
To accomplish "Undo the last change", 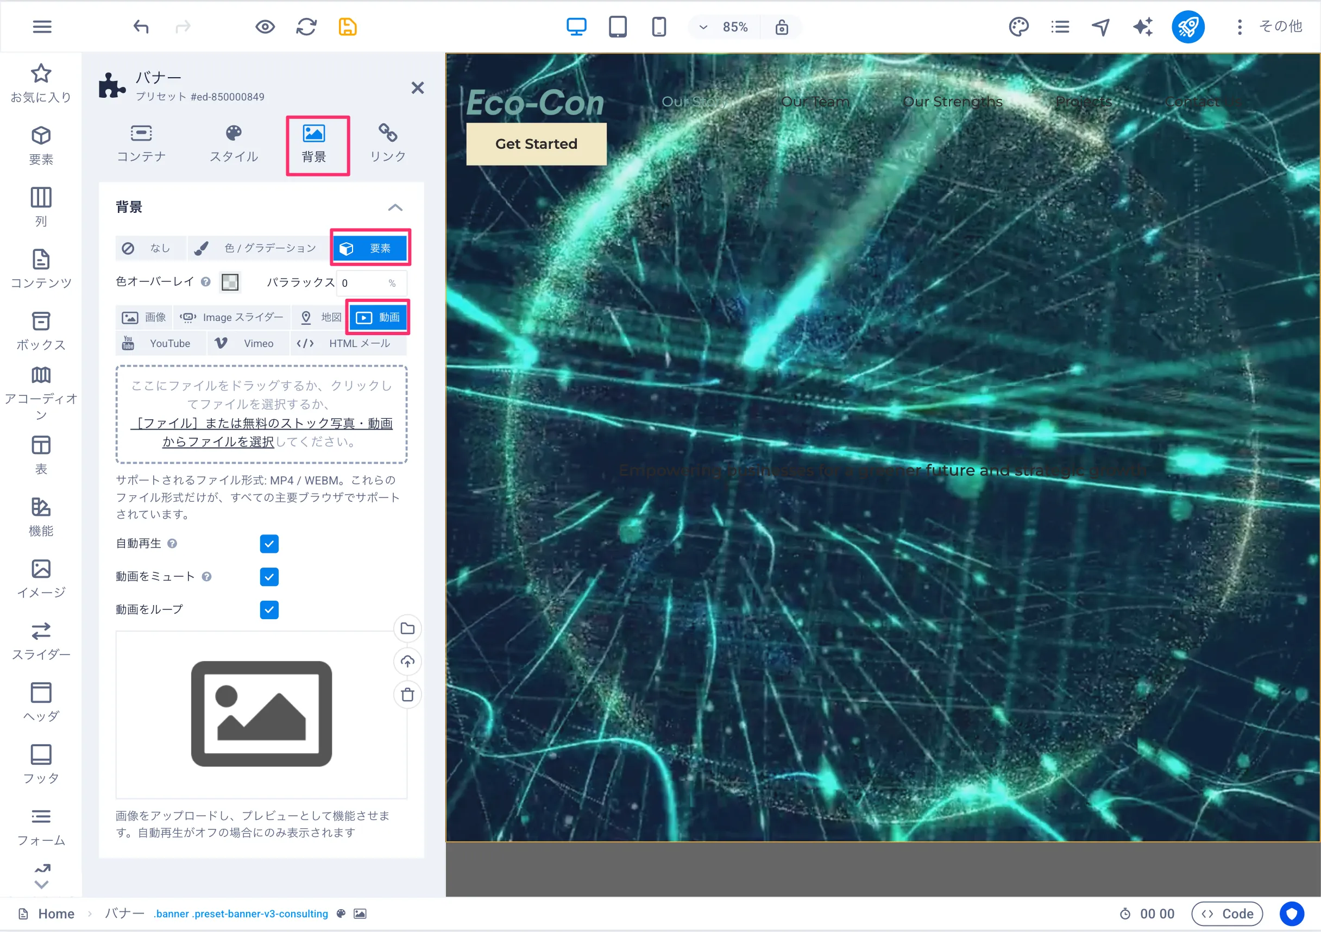I will click(x=141, y=27).
